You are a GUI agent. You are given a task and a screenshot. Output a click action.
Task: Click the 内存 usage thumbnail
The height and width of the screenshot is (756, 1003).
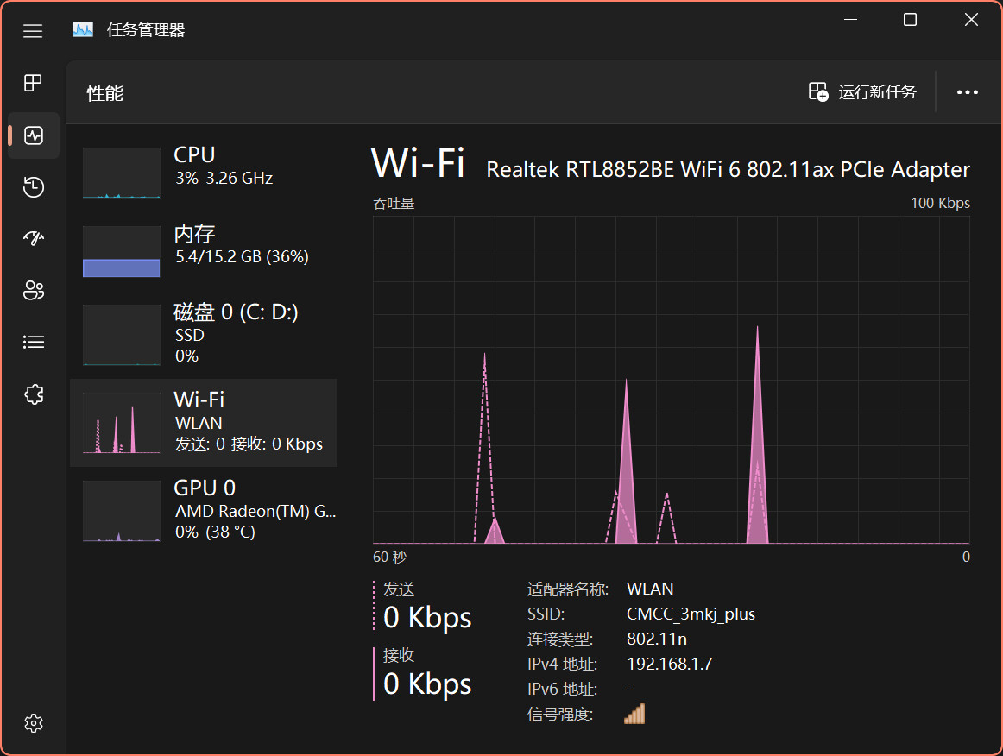[122, 251]
